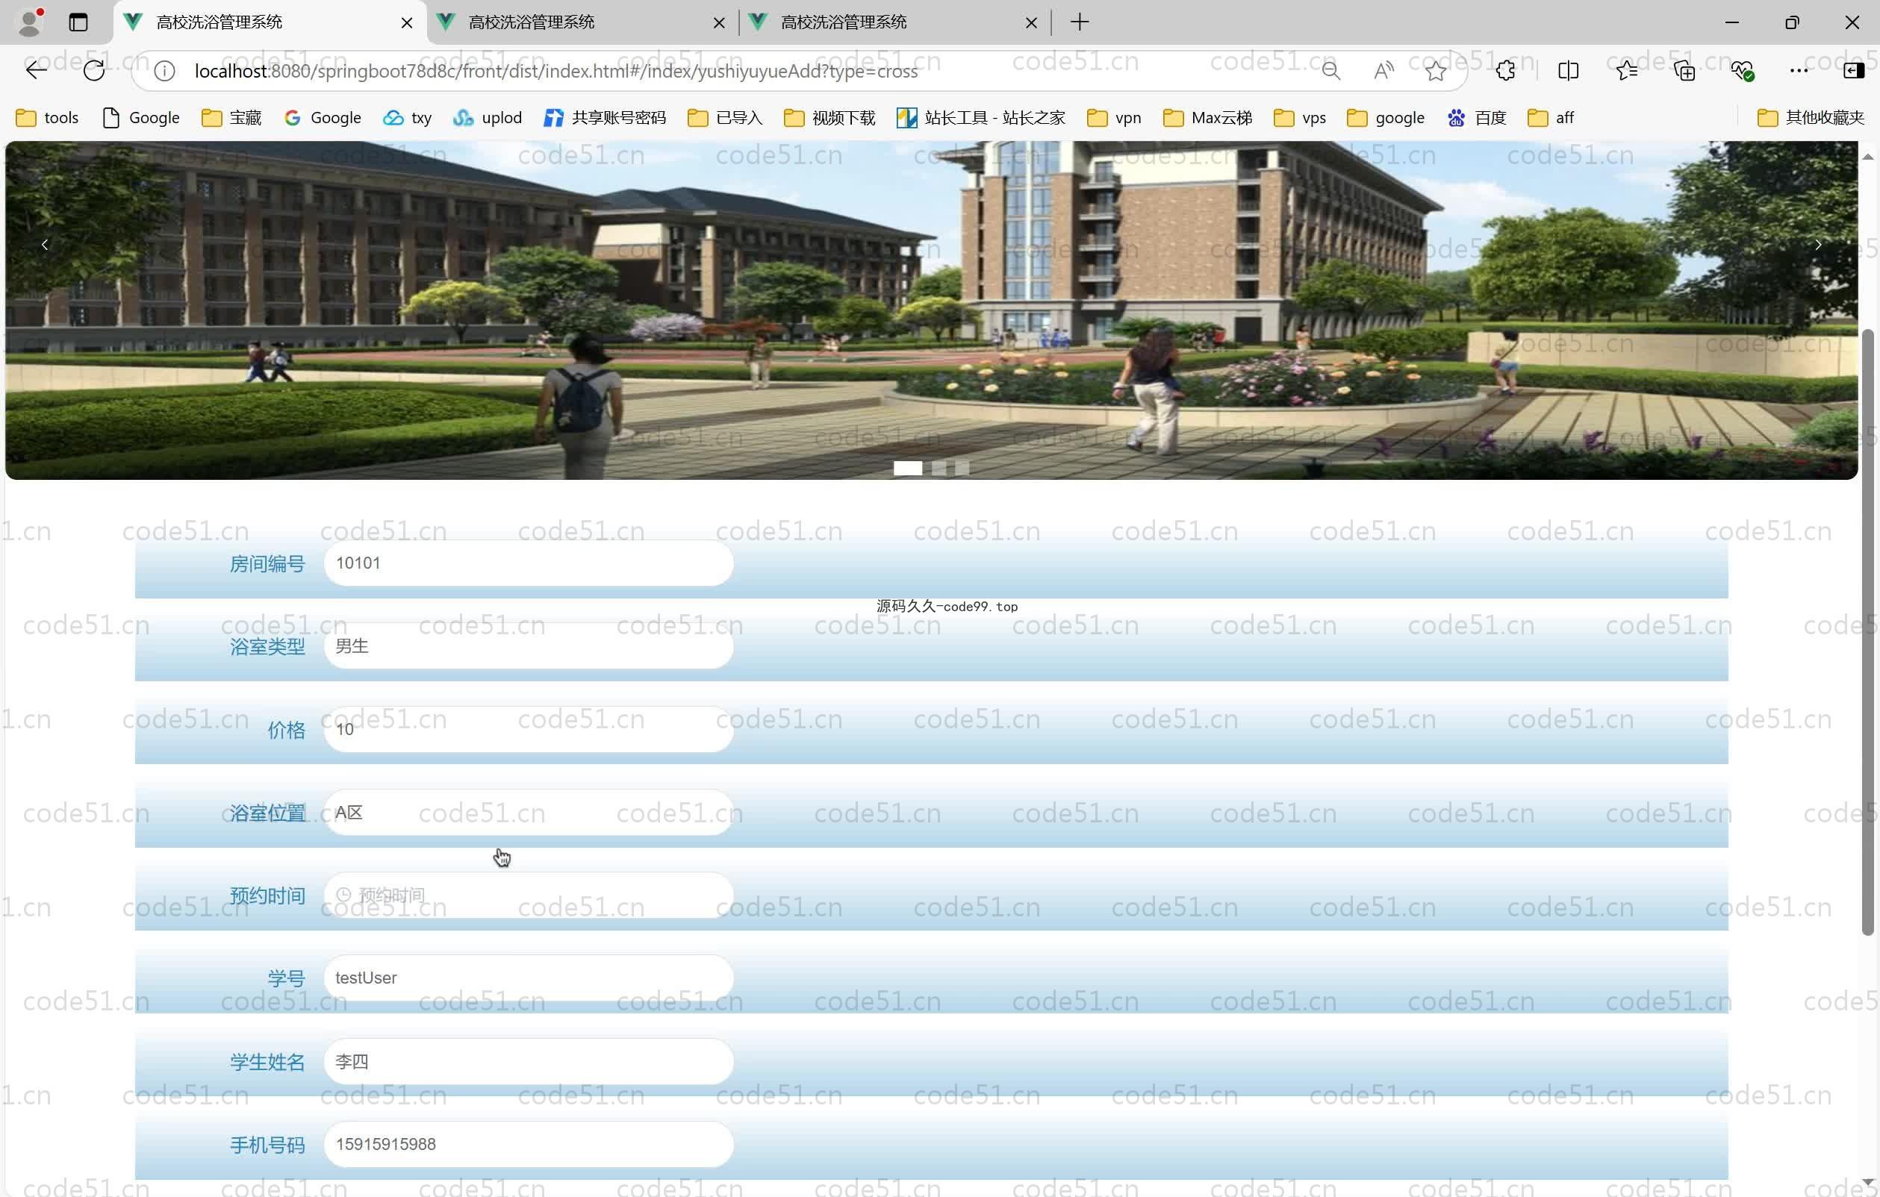Switch to the third 高校洗浴管理系统 tab
The image size is (1880, 1197).
[x=894, y=22]
